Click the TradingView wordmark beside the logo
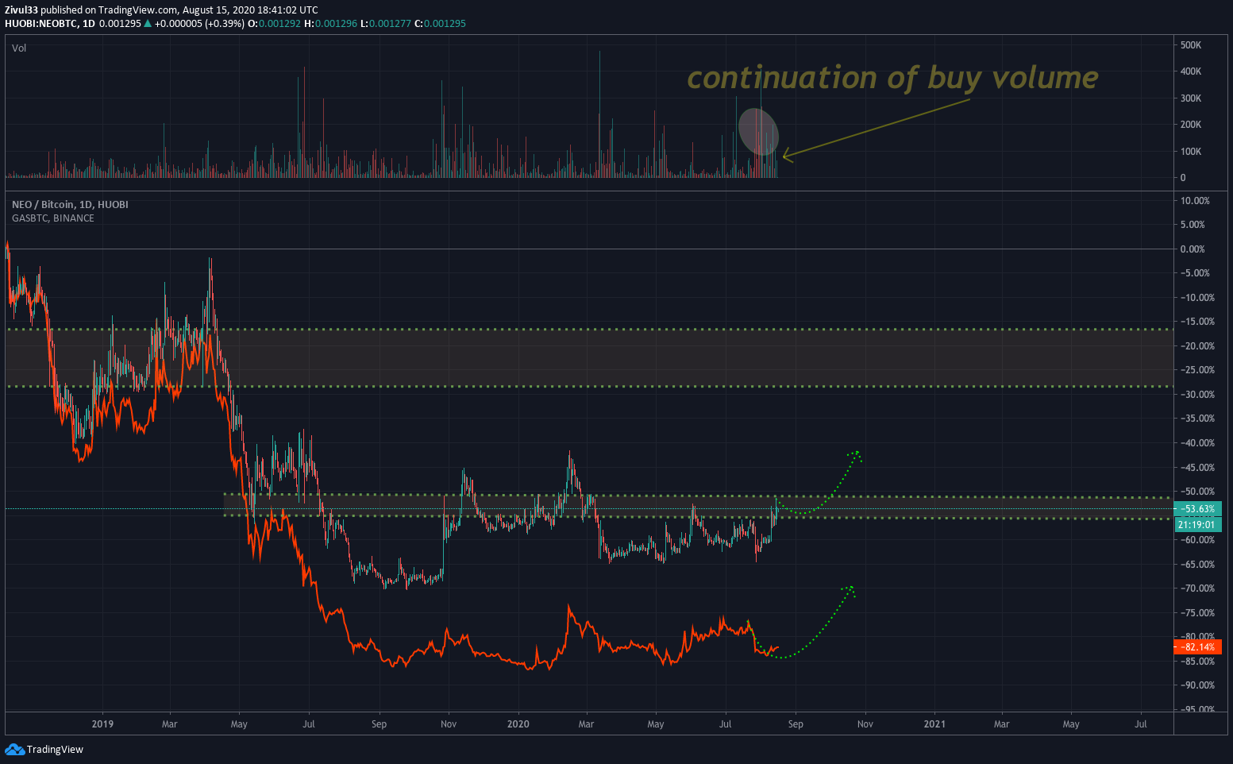 (55, 749)
